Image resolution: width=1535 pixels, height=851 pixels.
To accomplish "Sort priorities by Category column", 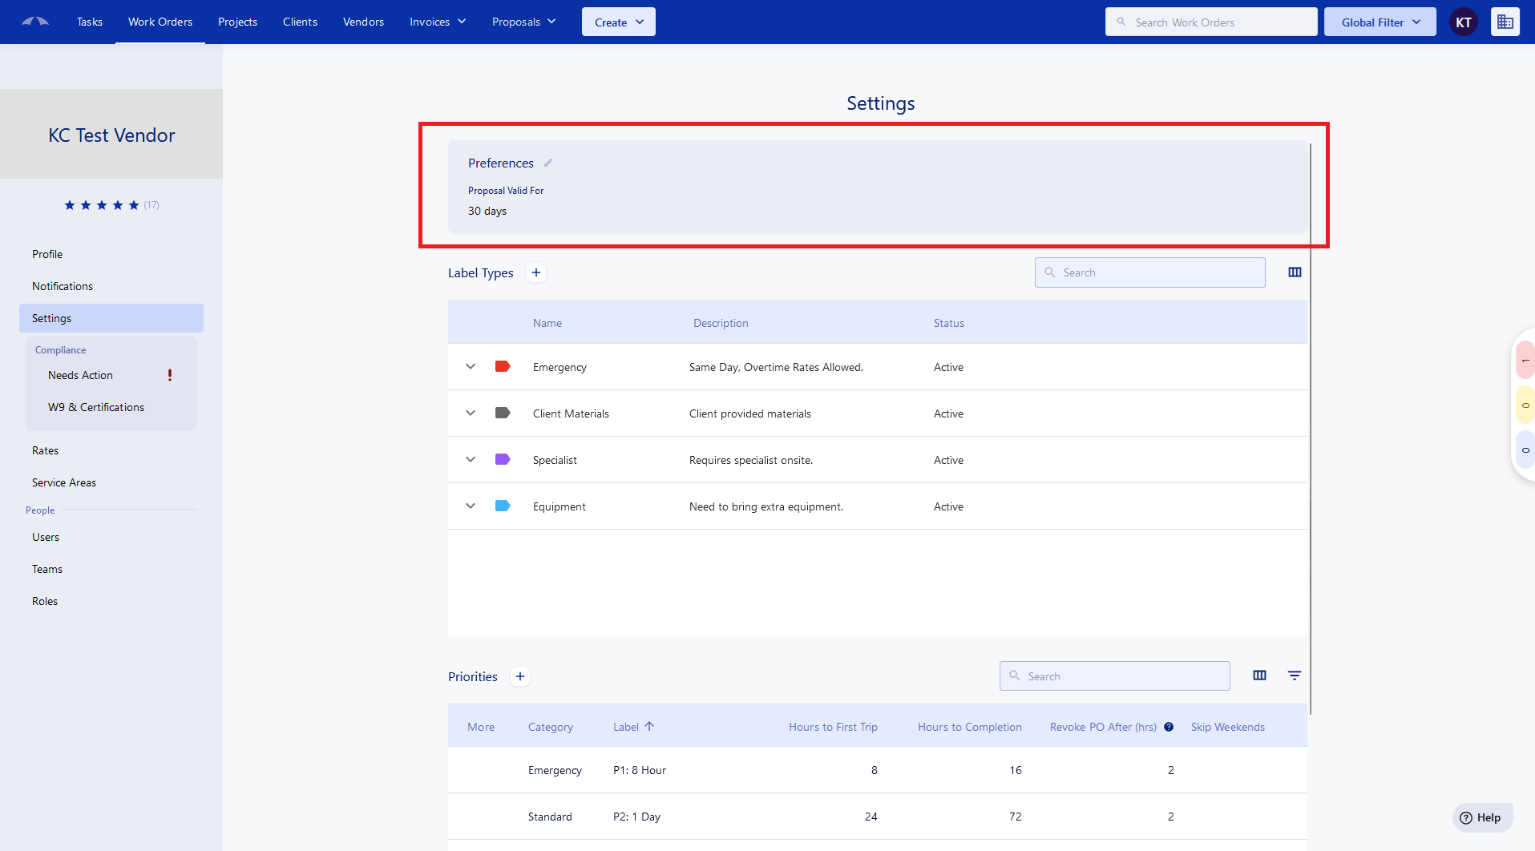I will [x=551, y=727].
